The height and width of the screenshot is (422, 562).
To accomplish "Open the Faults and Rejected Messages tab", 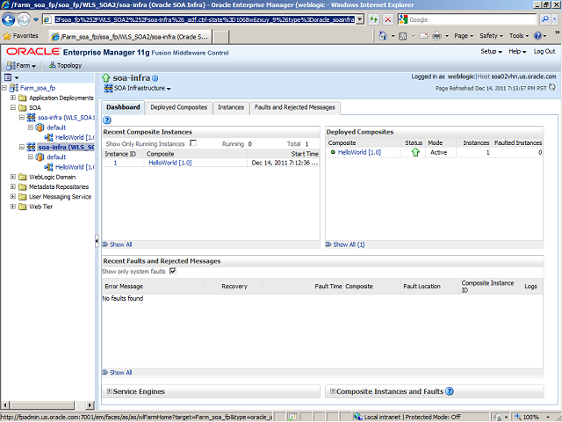I will [294, 107].
